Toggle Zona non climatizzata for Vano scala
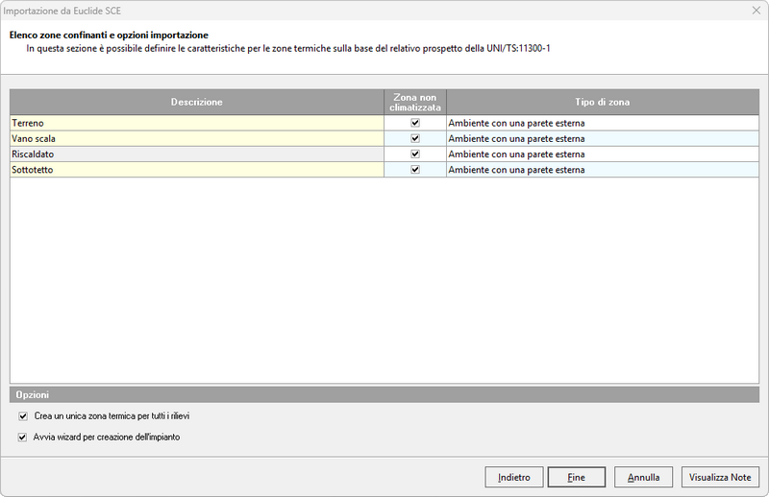Screen dimensions: 769x497 [414, 138]
